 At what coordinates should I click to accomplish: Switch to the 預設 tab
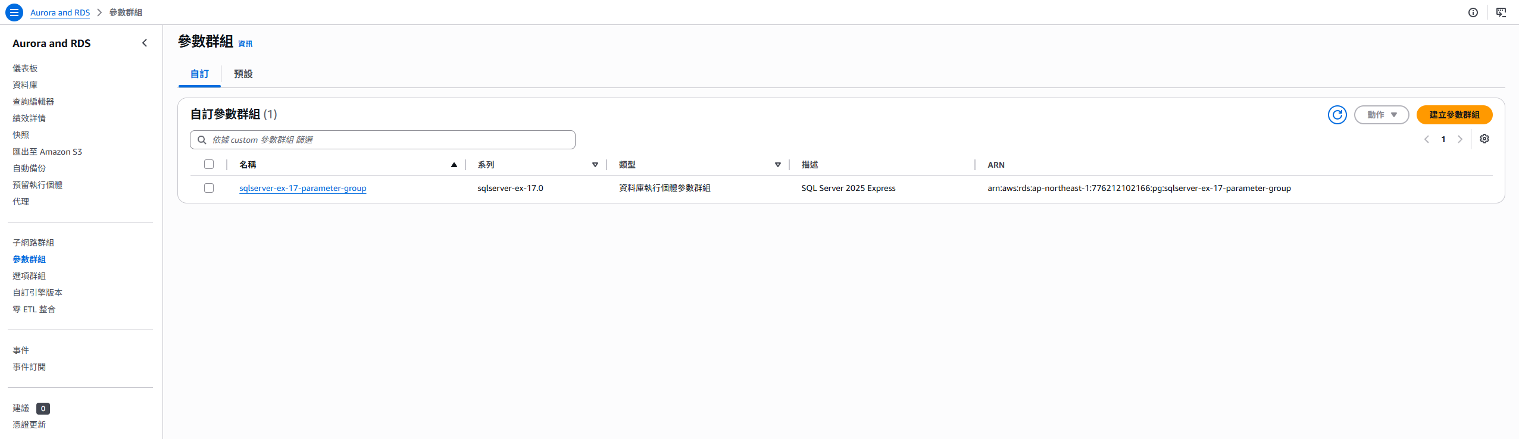(243, 74)
